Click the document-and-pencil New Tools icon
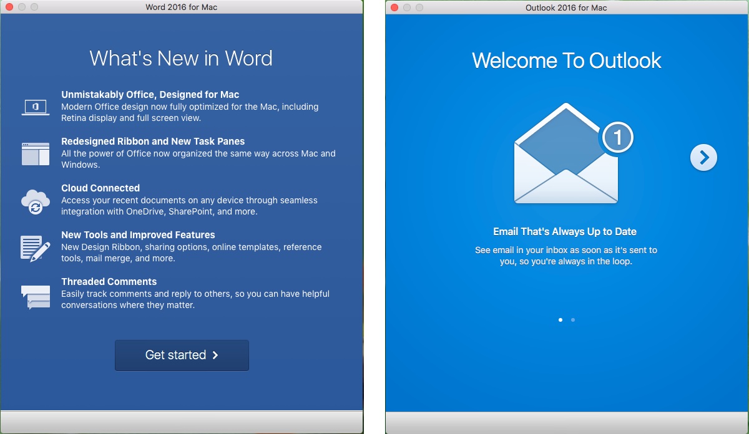The height and width of the screenshot is (434, 749). 36,248
